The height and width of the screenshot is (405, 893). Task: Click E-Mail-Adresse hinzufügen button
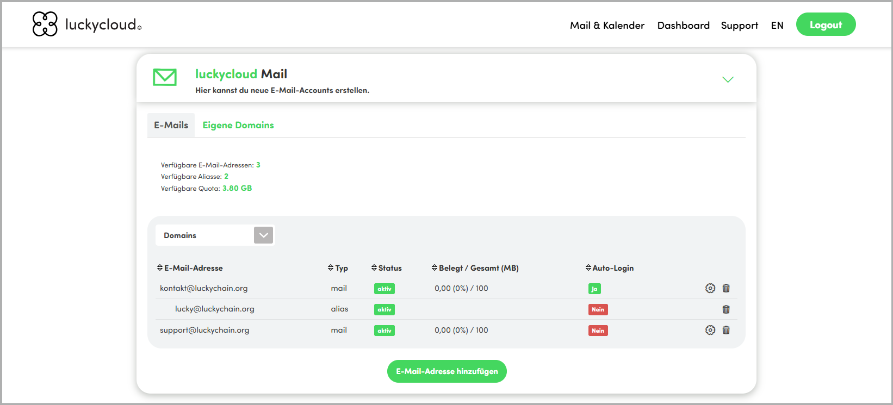tap(446, 371)
